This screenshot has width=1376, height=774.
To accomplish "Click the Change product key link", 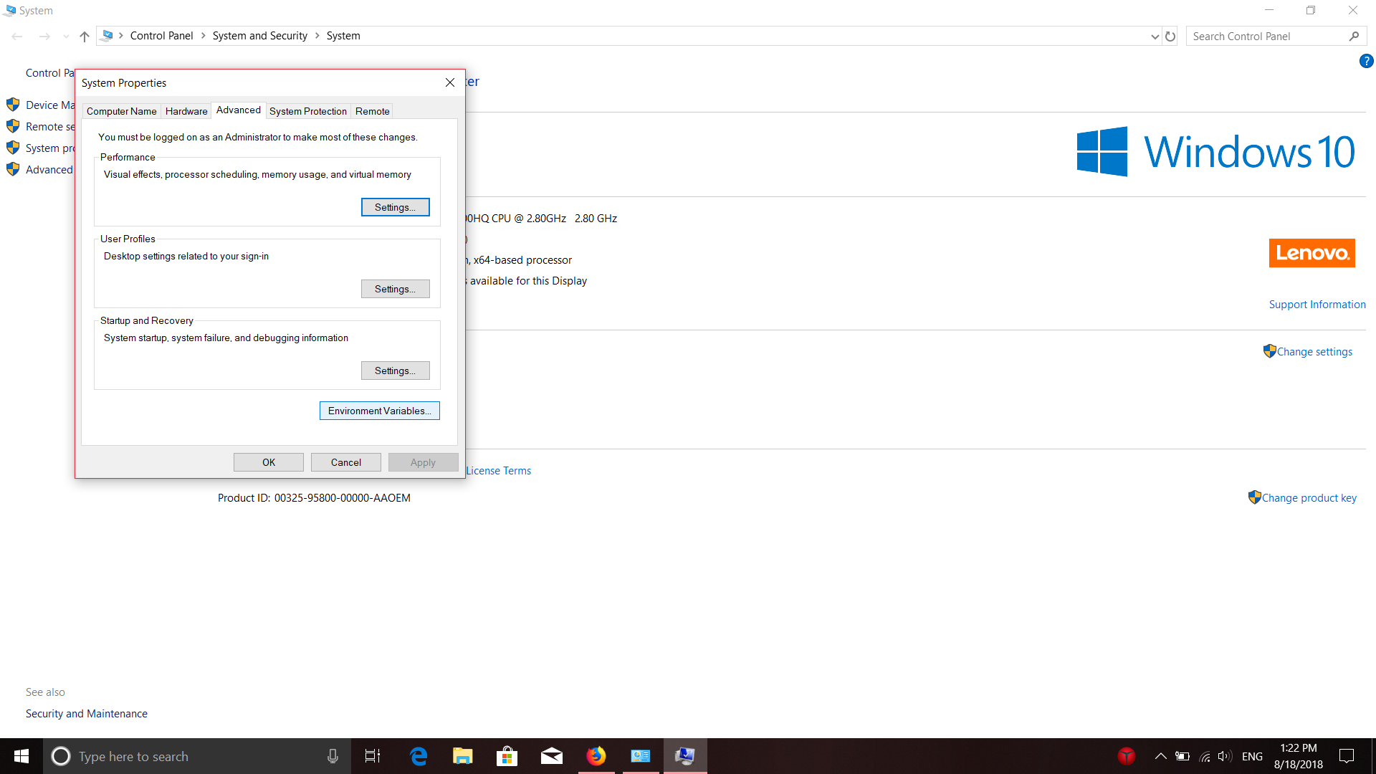I will (1309, 498).
